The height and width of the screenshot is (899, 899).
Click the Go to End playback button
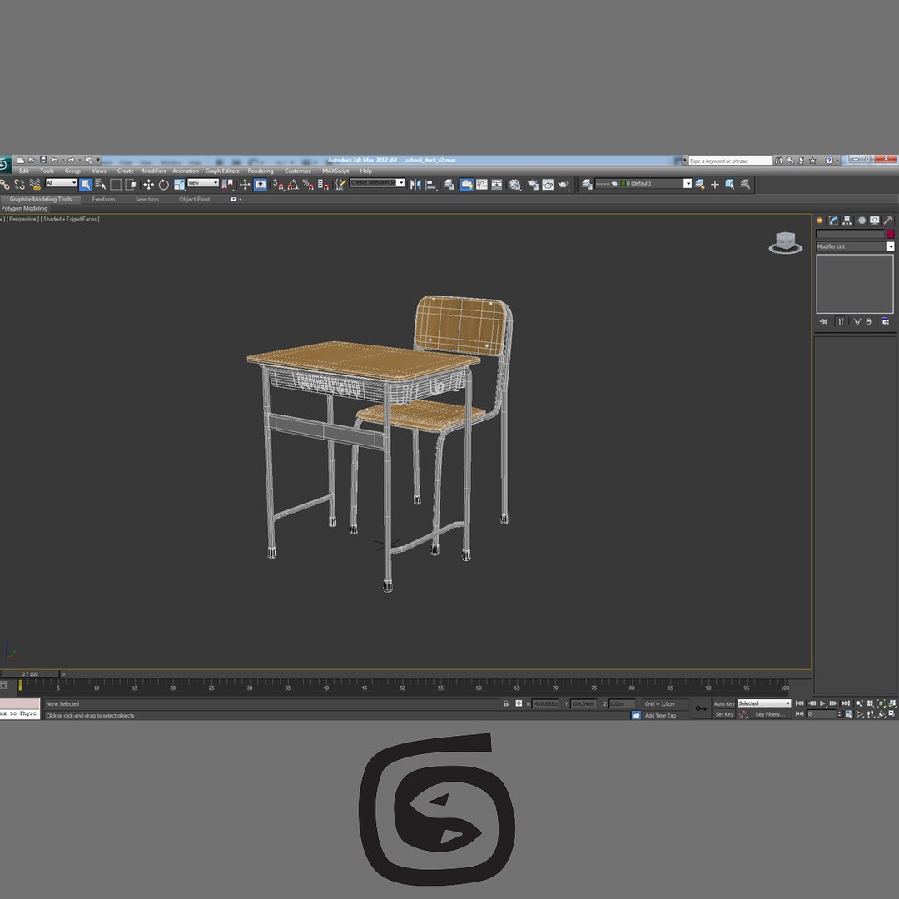point(846,703)
